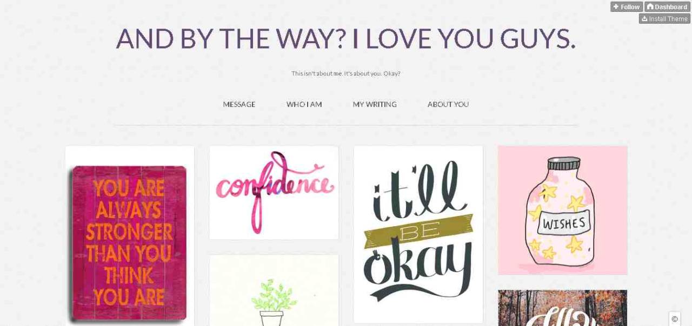Click the Install Theme button
692x326 pixels.
pyautogui.click(x=664, y=18)
